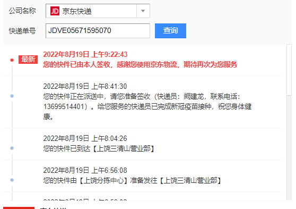Screen dimensions: 296x209
Task: Open the company name dropdown arrow
Action: tap(143, 11)
